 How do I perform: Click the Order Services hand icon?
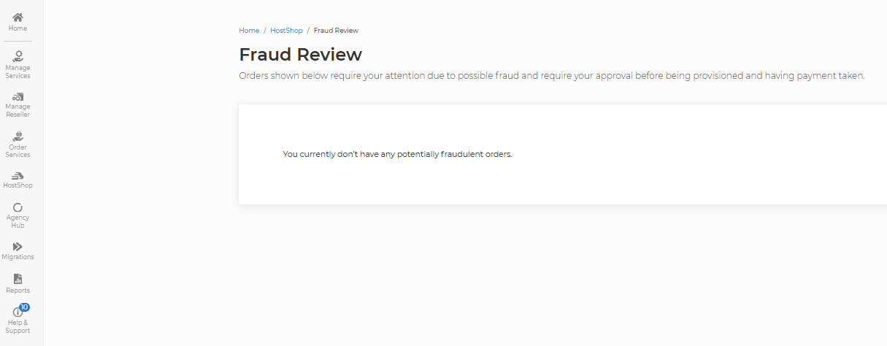tap(18, 136)
